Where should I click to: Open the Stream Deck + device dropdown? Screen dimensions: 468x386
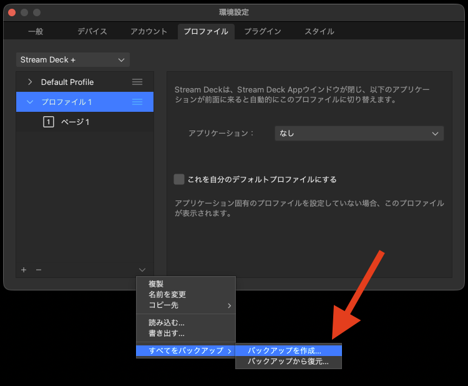[73, 60]
